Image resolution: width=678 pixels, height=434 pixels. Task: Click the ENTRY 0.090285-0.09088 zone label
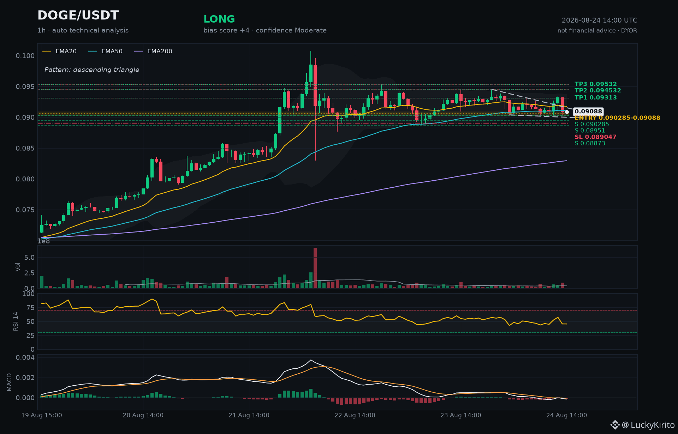click(617, 118)
